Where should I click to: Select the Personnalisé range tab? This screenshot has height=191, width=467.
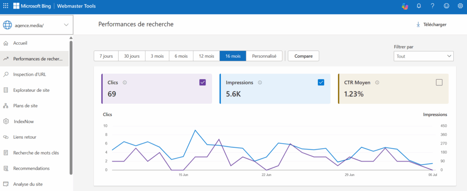tap(264, 56)
